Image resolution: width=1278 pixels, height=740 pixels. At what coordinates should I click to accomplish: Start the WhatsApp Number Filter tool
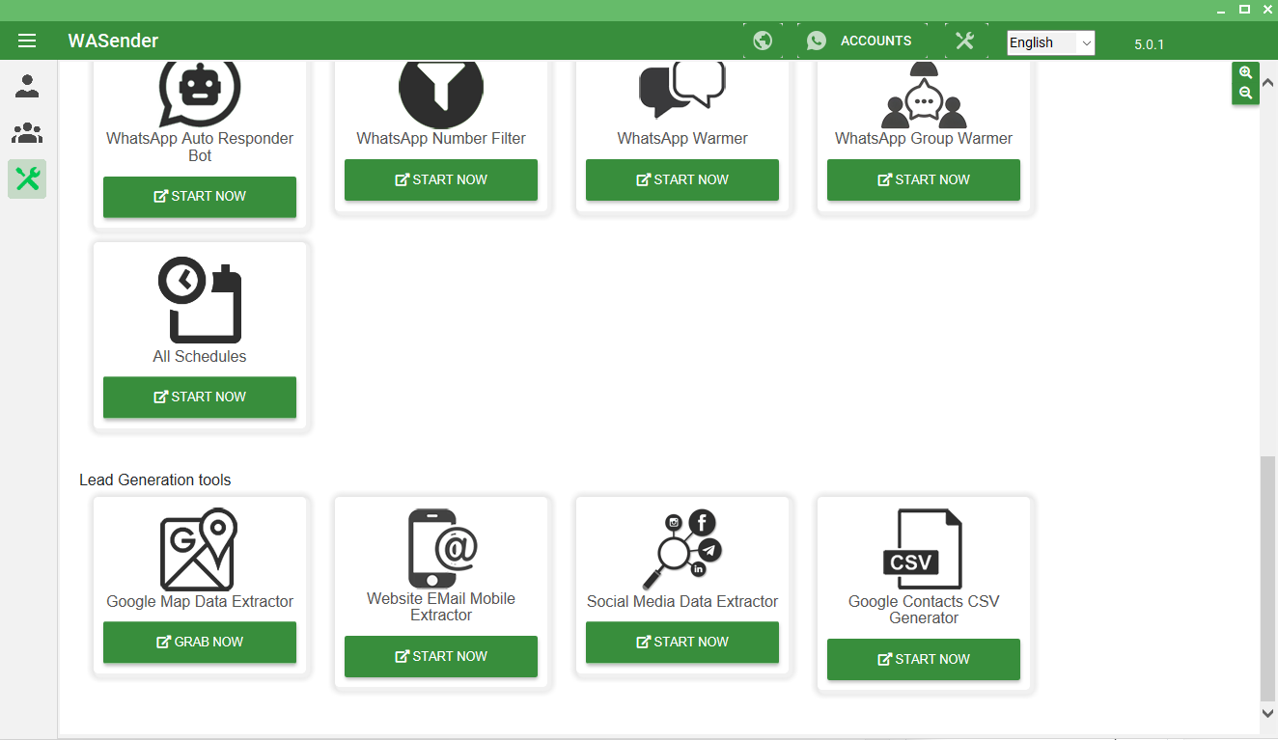point(441,180)
